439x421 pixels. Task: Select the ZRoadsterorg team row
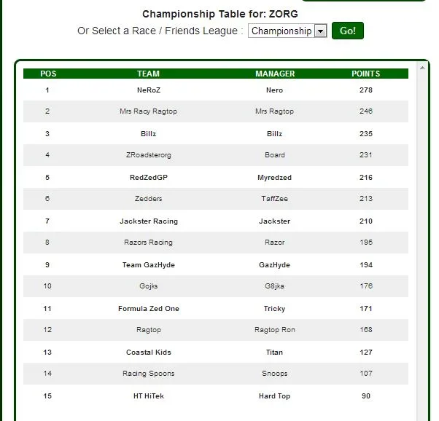216,155
